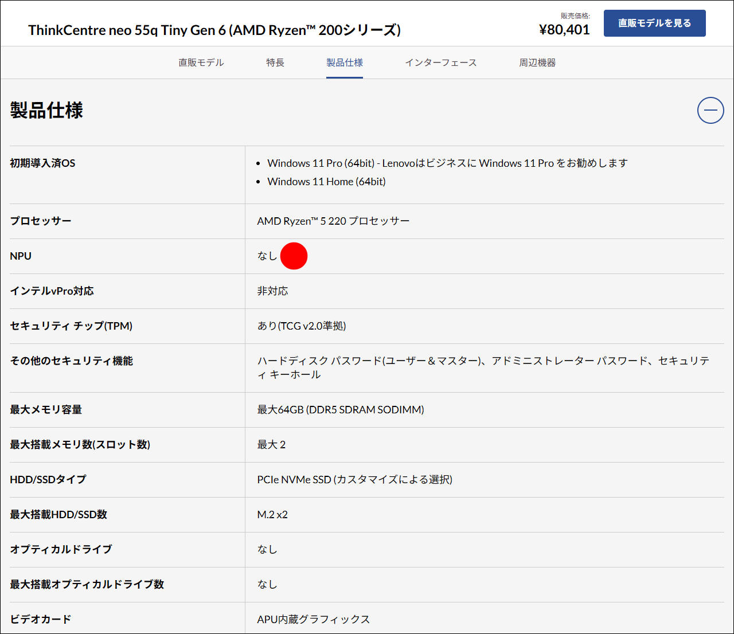Open the 直販モデル tab

201,62
